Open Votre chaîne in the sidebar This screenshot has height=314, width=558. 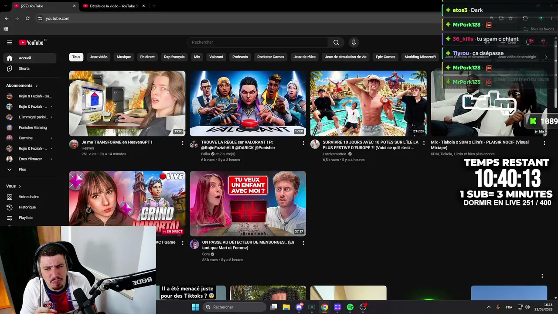(x=30, y=197)
